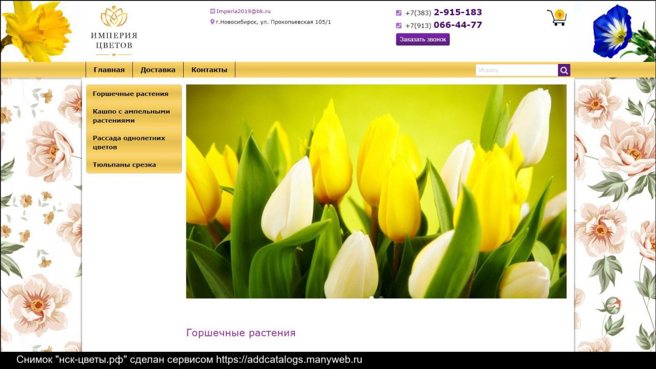This screenshot has width=656, height=369.
Task: Open Горшечные растения sidebar category
Action: pos(131,94)
